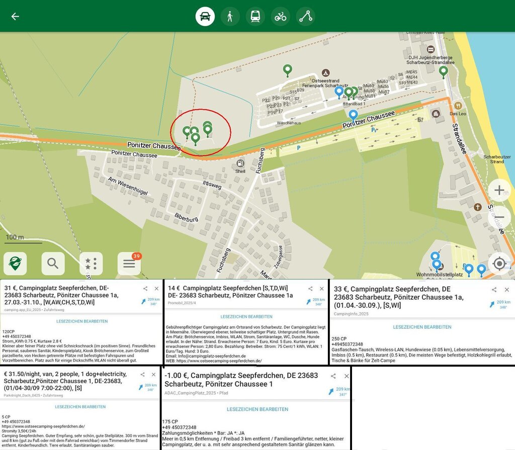Zoom in with the plus button

point(499,190)
